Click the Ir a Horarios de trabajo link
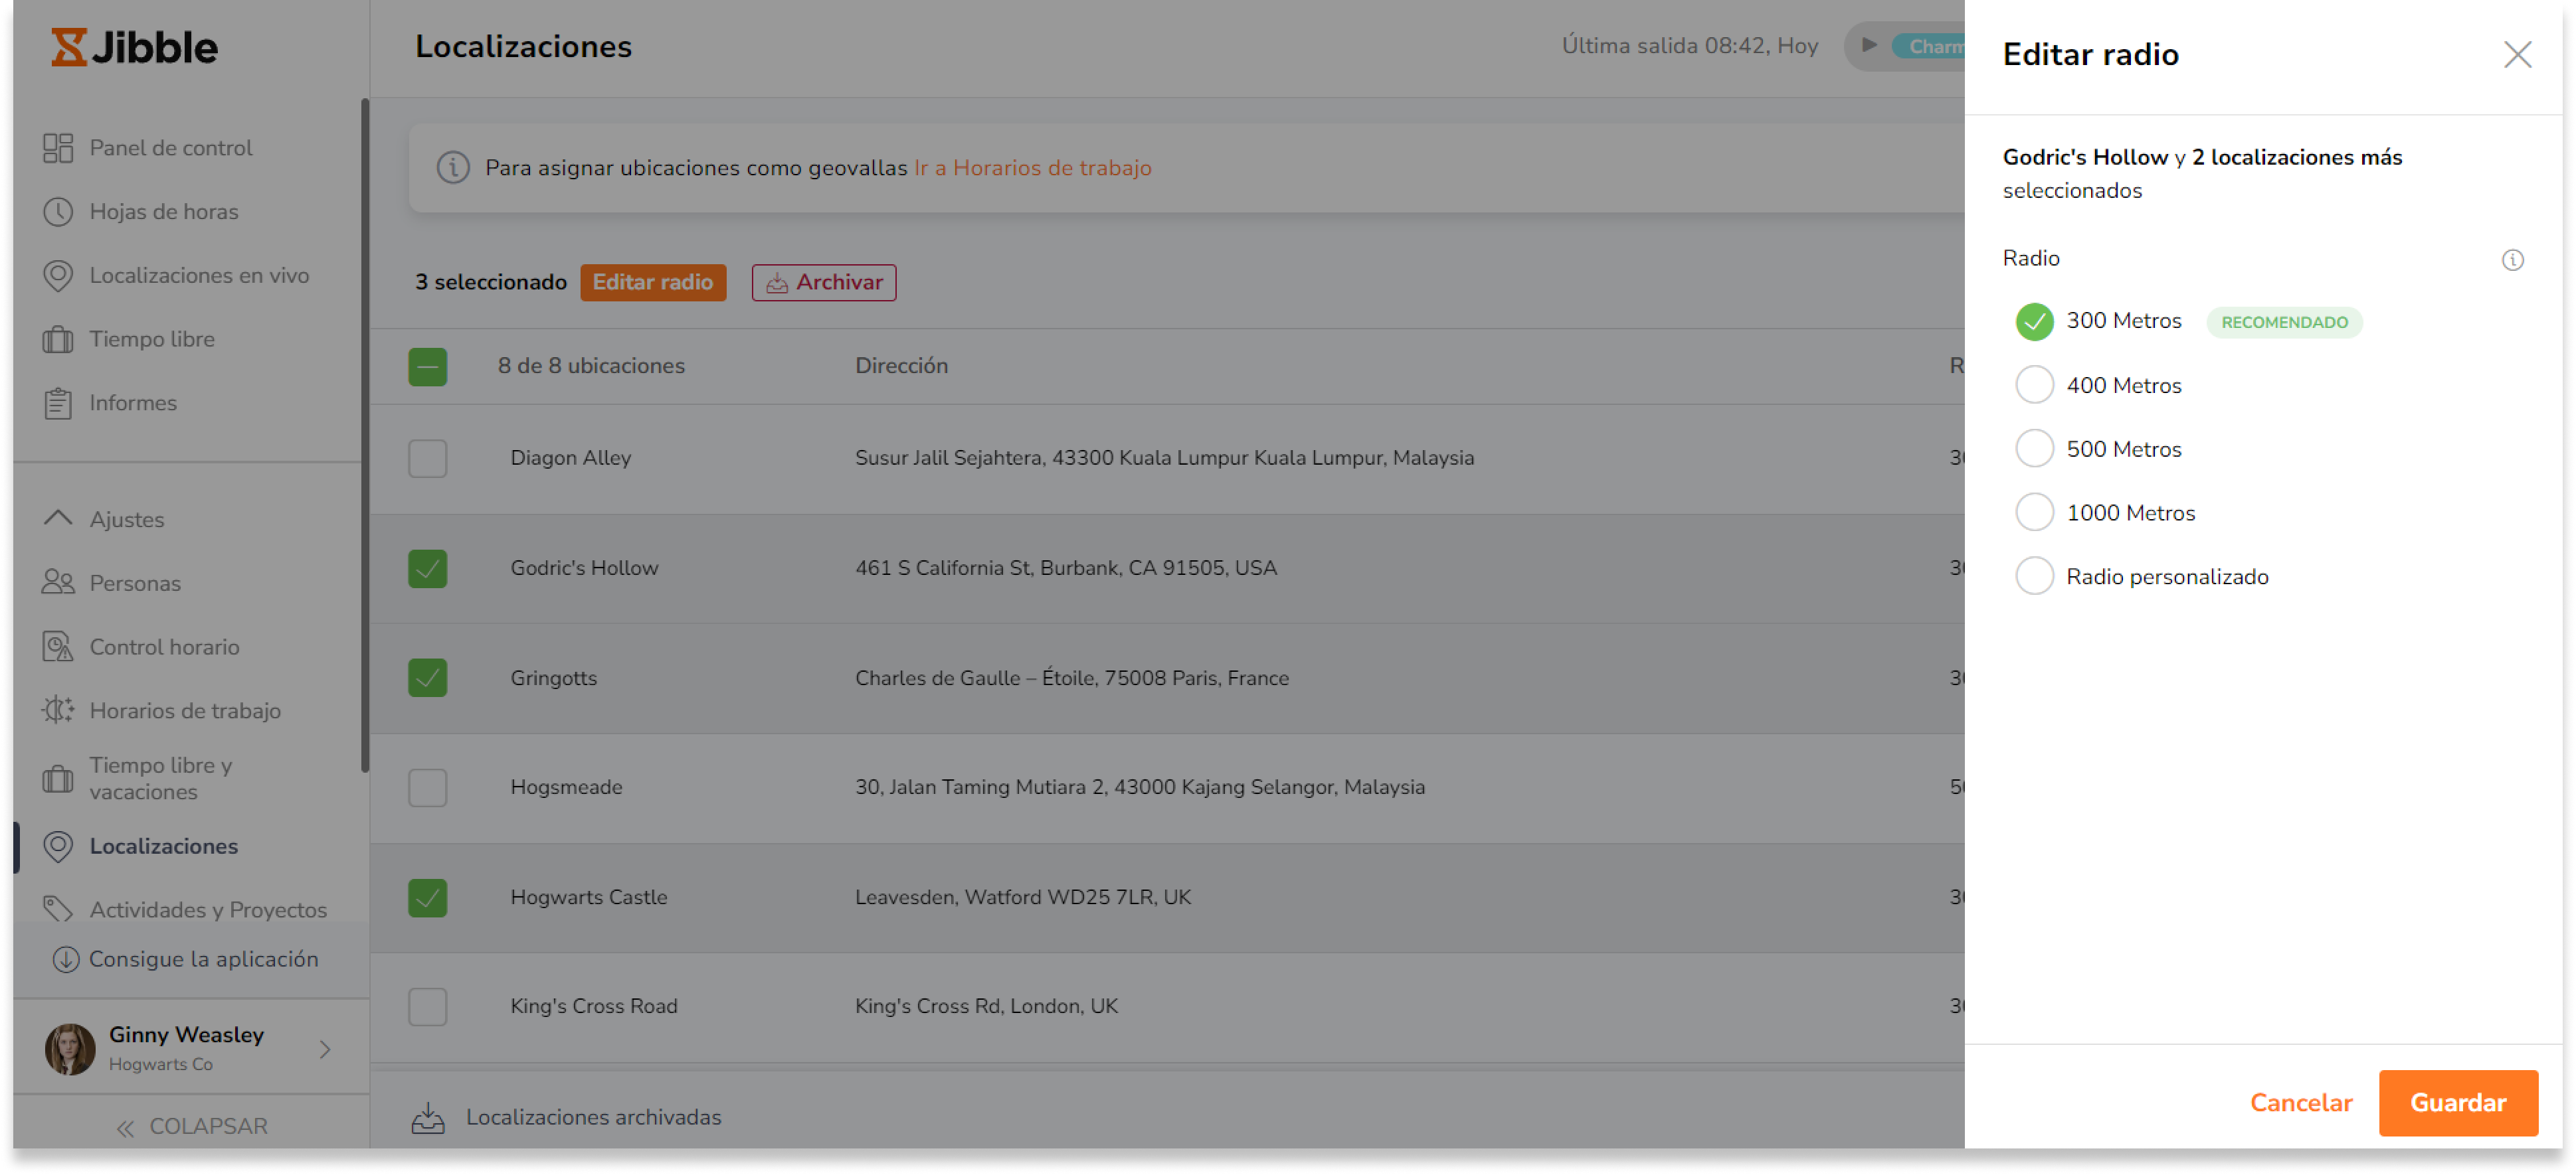Screen dimensions: 2576x1175 1030,167
